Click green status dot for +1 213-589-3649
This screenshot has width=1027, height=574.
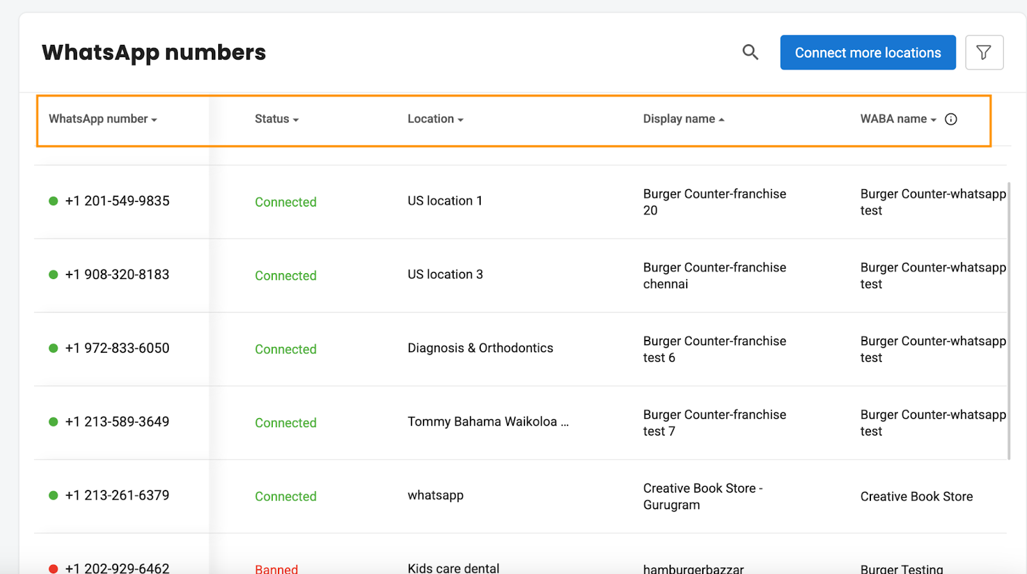[x=53, y=422]
